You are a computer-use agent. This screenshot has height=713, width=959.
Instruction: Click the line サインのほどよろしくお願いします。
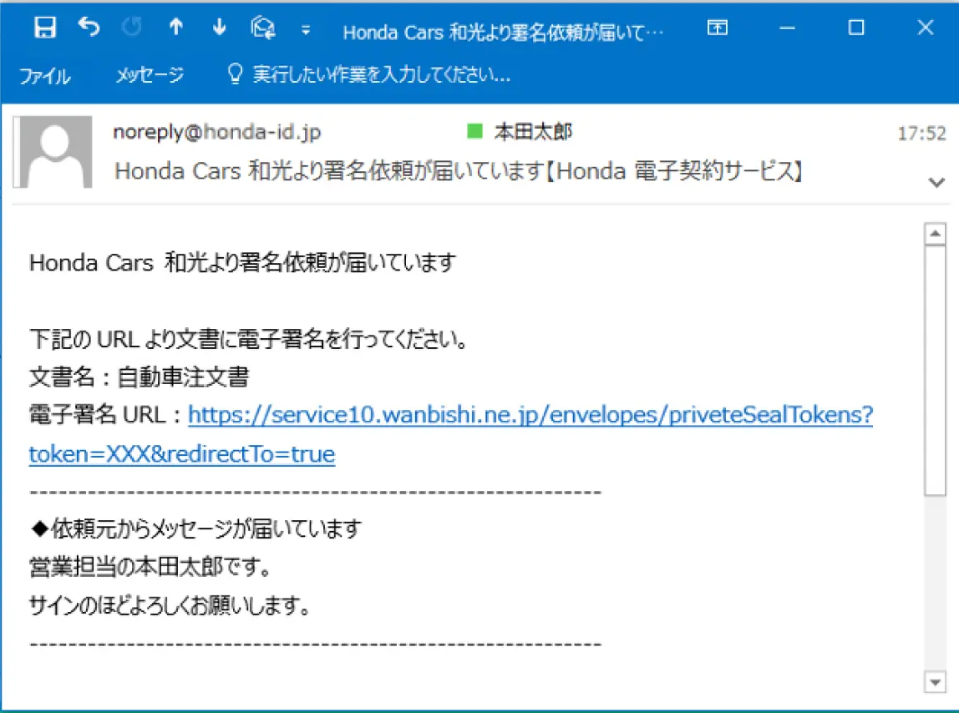click(170, 605)
